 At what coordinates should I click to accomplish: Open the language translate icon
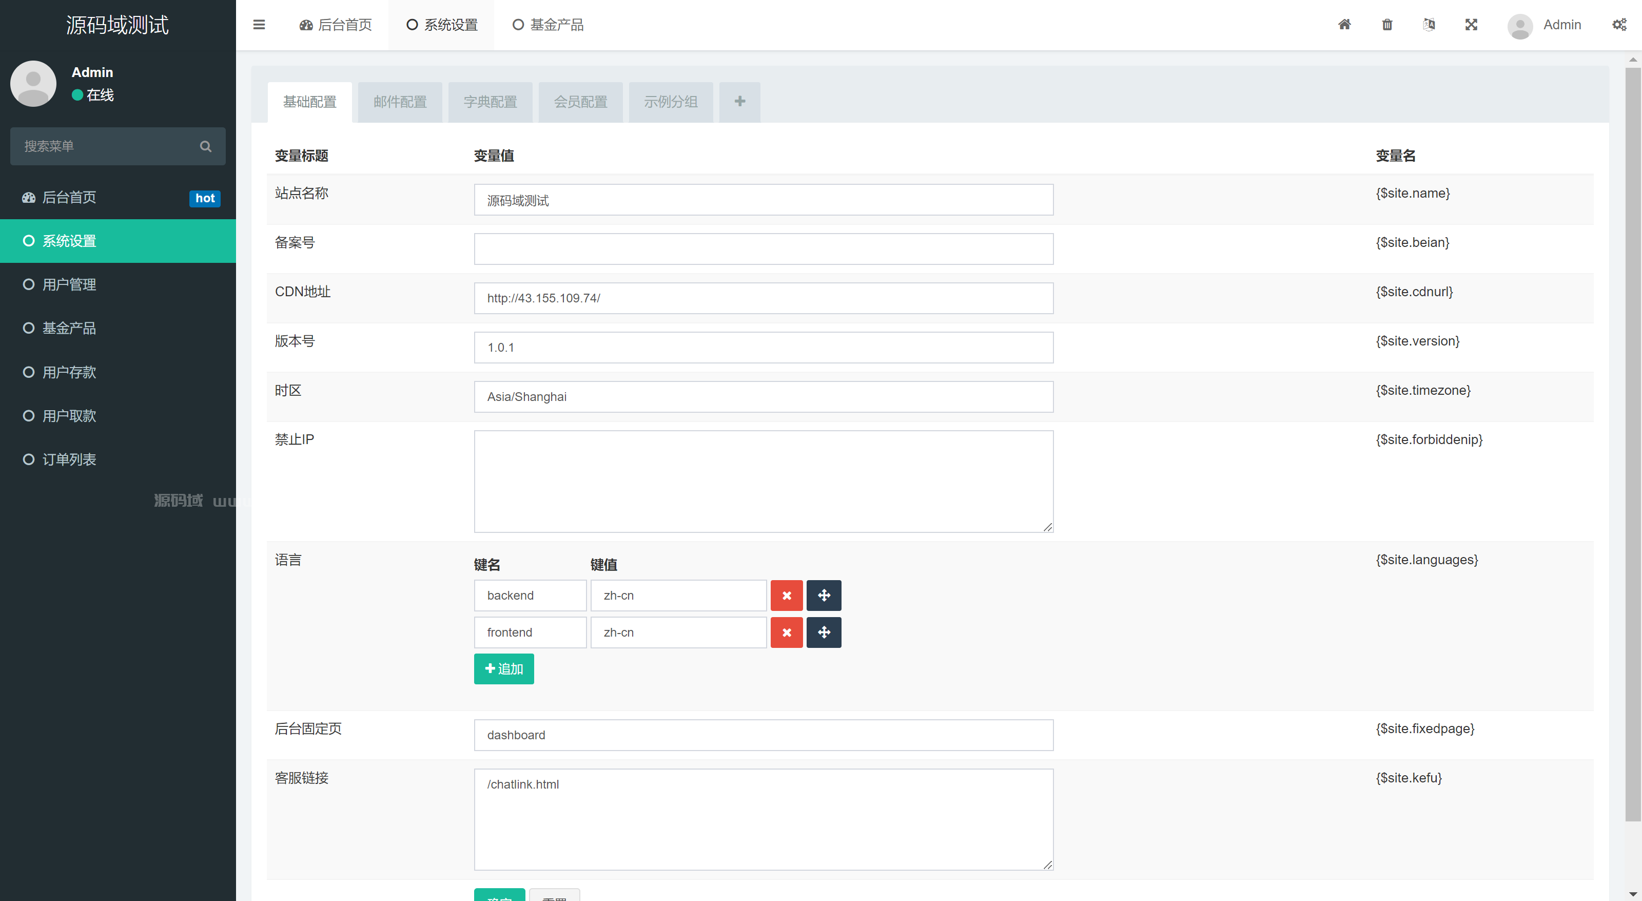click(1429, 25)
